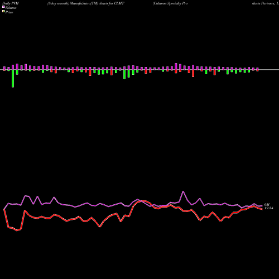Click the Price legend color swatch
The width and height of the screenshot is (279, 279).
coord(3,12)
